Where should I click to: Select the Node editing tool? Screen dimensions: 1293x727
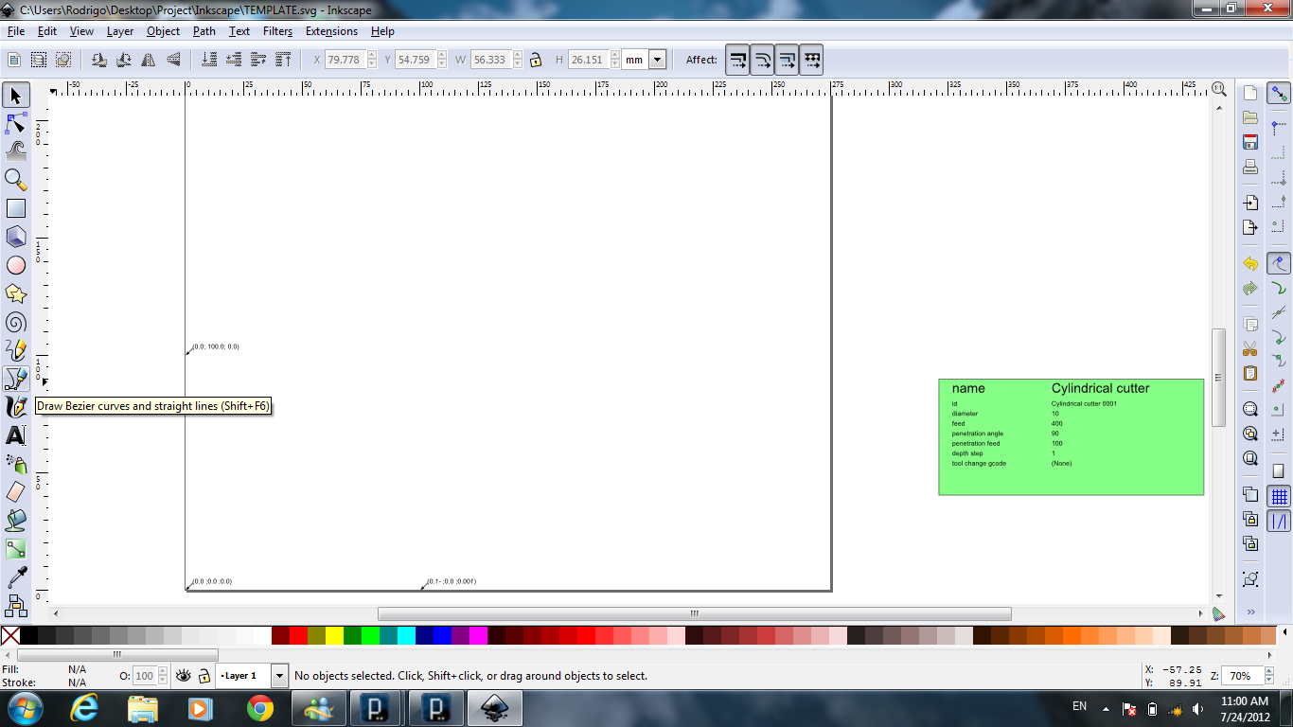(16, 123)
